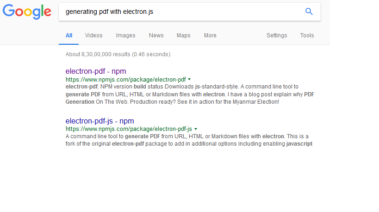
Task: Click the npmjs.com/package/electron-pdf-js green URL
Action: pyautogui.click(x=129, y=129)
